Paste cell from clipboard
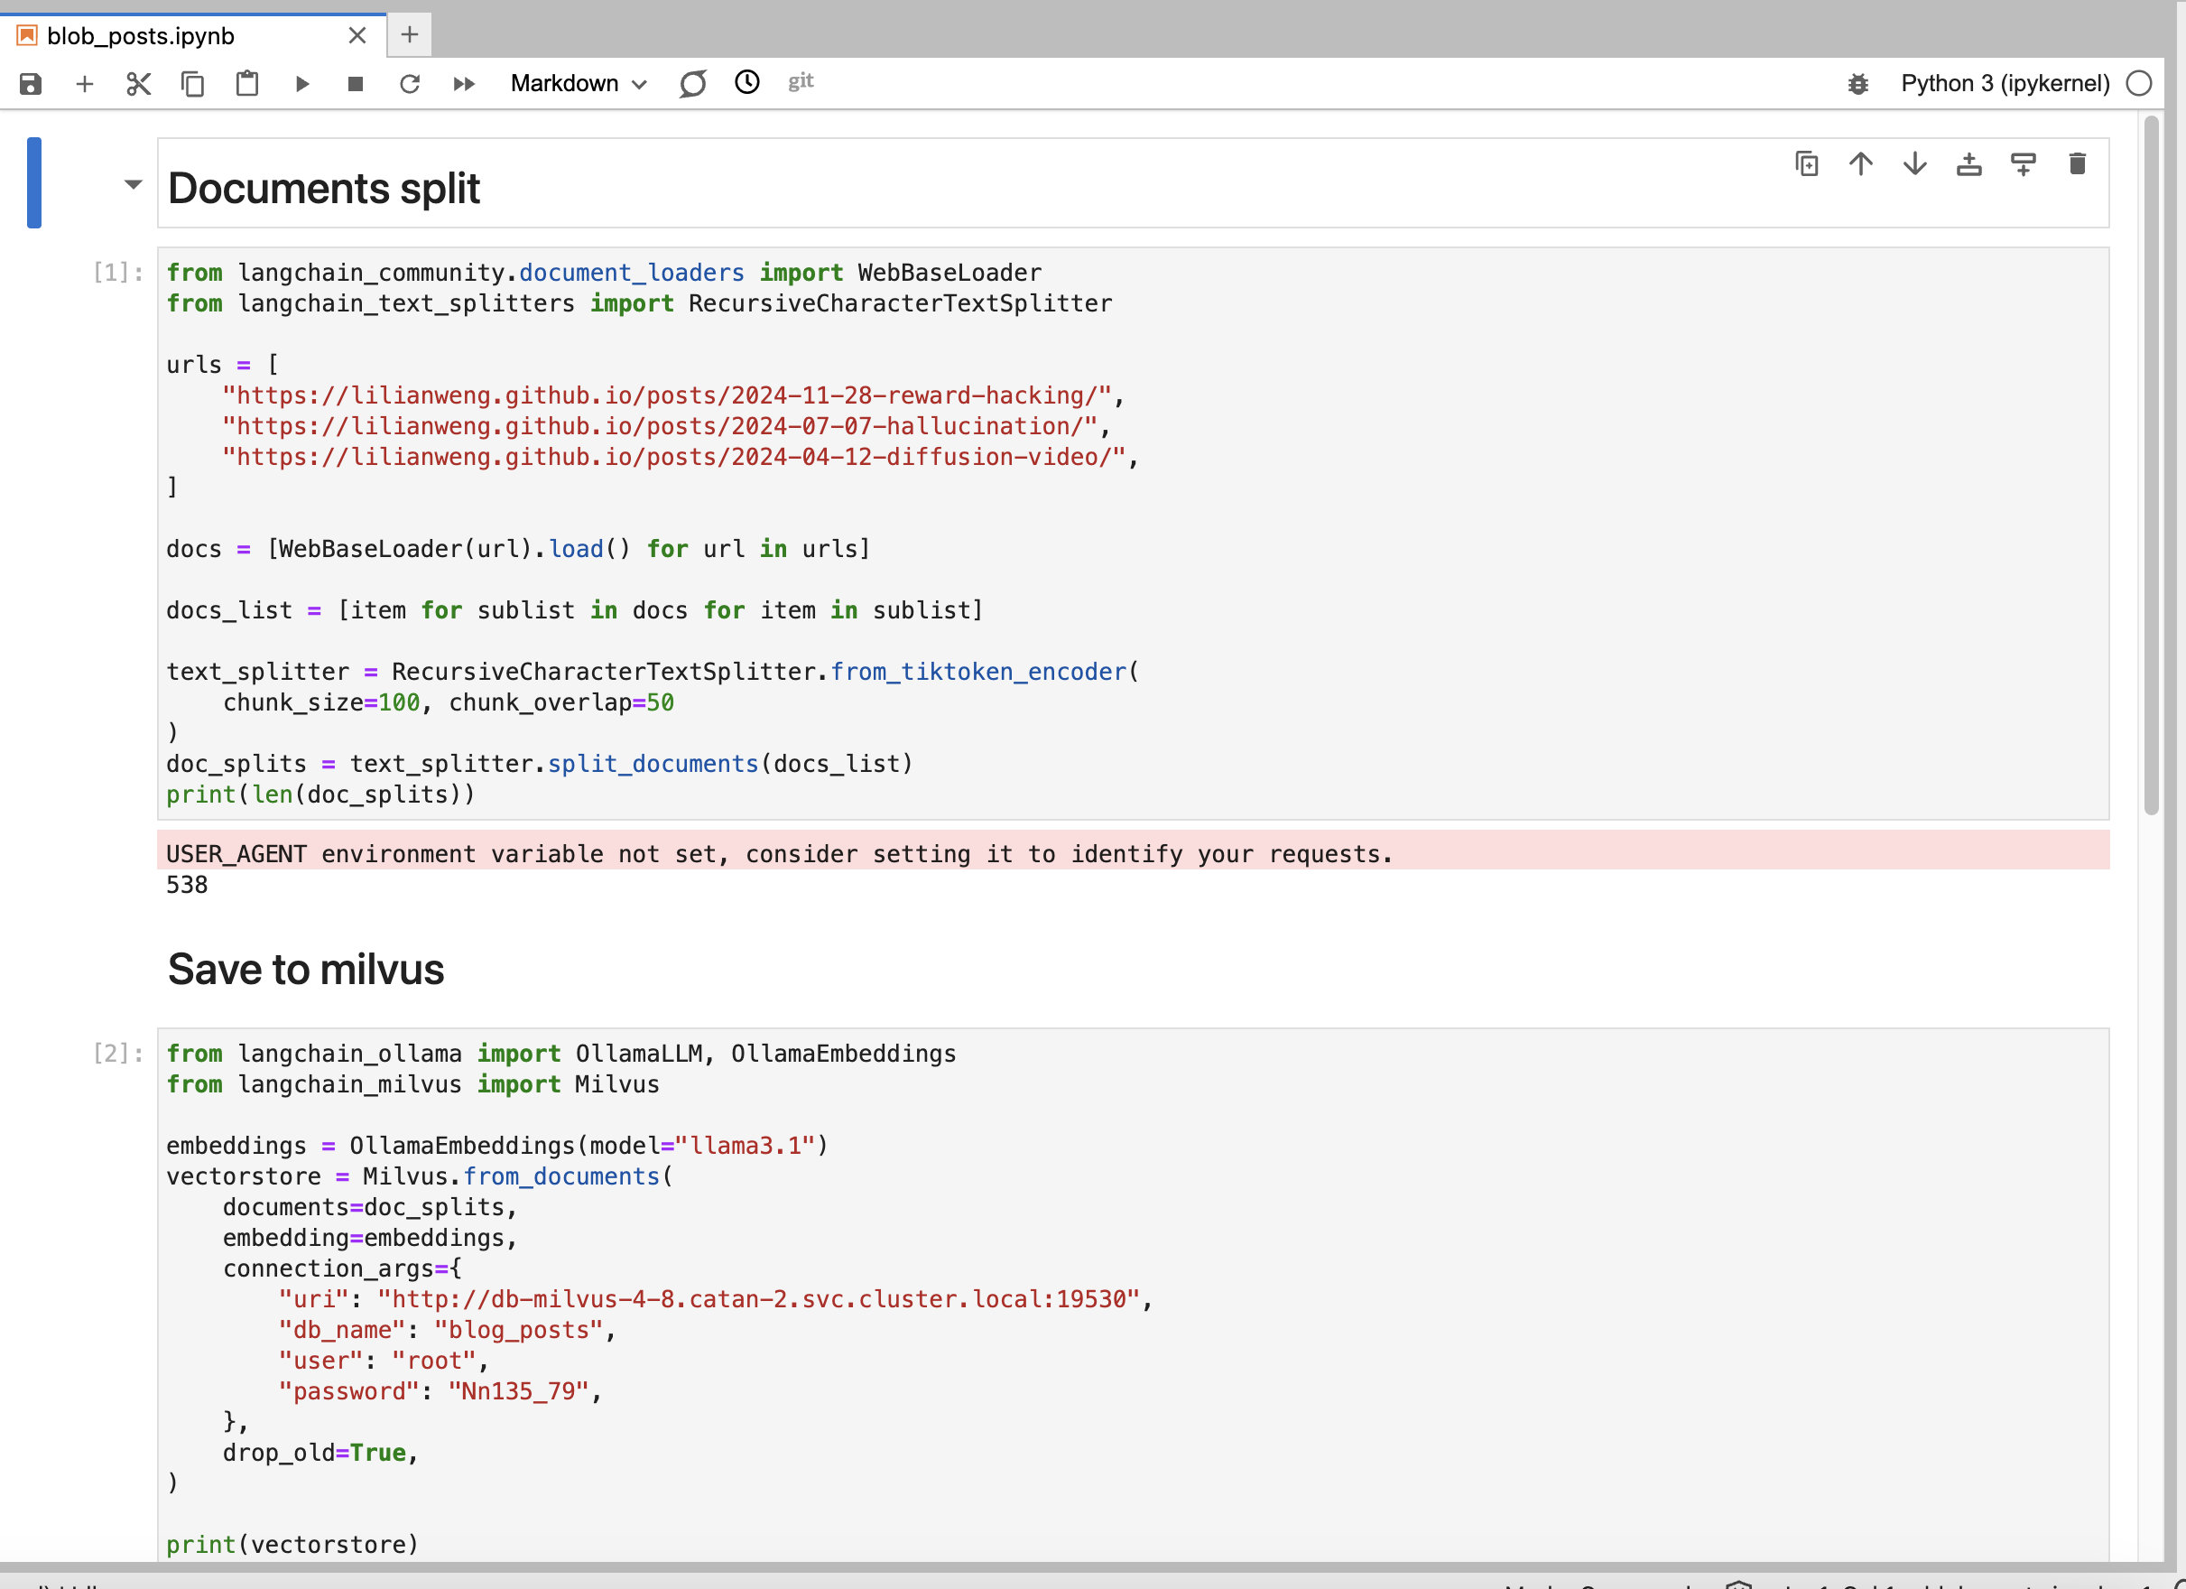Image resolution: width=2186 pixels, height=1589 pixels. [246, 84]
